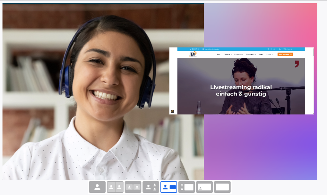The image size is (327, 195).
Task: Select the highlighted person-plus-screen layout
Action: point(169,187)
